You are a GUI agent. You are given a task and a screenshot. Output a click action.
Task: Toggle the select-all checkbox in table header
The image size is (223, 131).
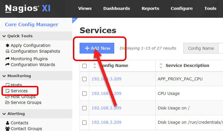[x=85, y=66]
